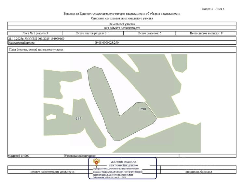Image resolution: width=244 pixels, height=189 pixels.
Task: Click the coat of arms emblem in signature stamp
Action: [x=97, y=162]
